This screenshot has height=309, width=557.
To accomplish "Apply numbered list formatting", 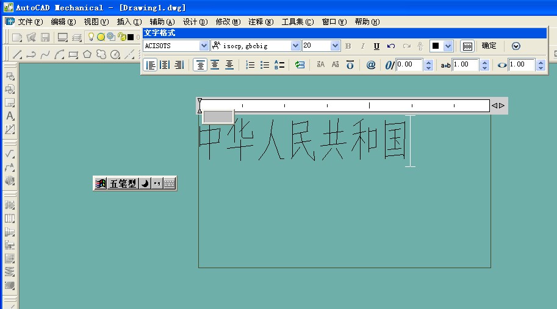I will pos(250,65).
